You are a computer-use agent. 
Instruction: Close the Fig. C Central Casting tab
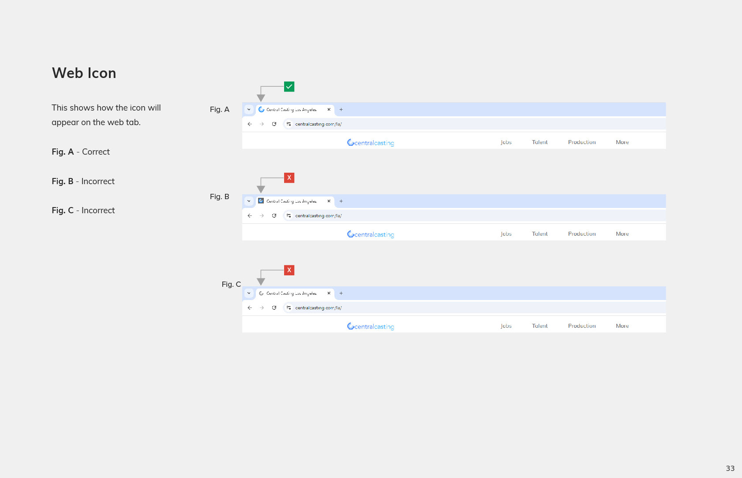click(329, 293)
